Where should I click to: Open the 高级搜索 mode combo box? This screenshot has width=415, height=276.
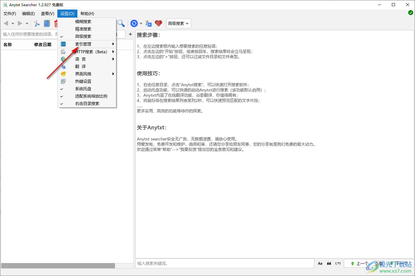pyautogui.click(x=179, y=23)
